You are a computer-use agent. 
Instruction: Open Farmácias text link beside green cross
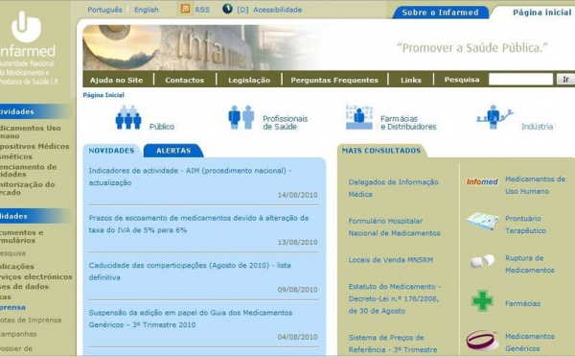pos(522,304)
